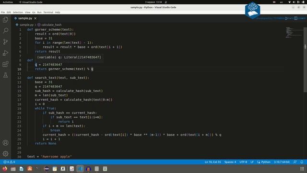Change end of line sequence LF
Viewport: 307px width, 173px height.
click(x=252, y=162)
